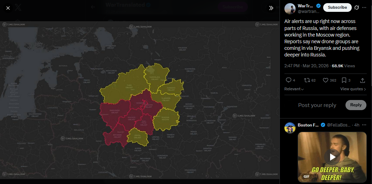Screen dimensions: 372x184
Task: Open the @wartran... handle link
Action: pyautogui.click(x=308, y=11)
